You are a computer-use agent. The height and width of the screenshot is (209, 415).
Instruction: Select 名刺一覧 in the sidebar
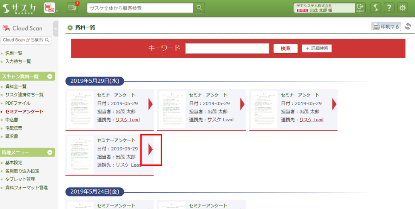pos(14,53)
